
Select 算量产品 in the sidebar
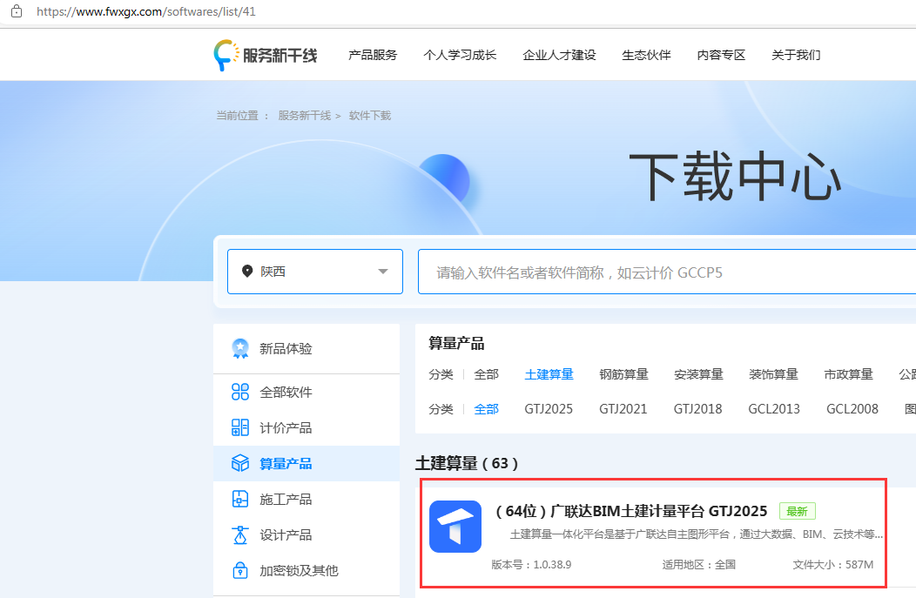[x=306, y=463]
